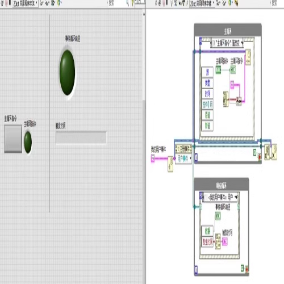Screen dimensions: 284x284
Task: Click the front panel search box
Action: point(118,3)
